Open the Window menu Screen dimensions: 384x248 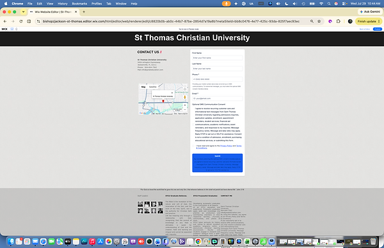click(121, 4)
